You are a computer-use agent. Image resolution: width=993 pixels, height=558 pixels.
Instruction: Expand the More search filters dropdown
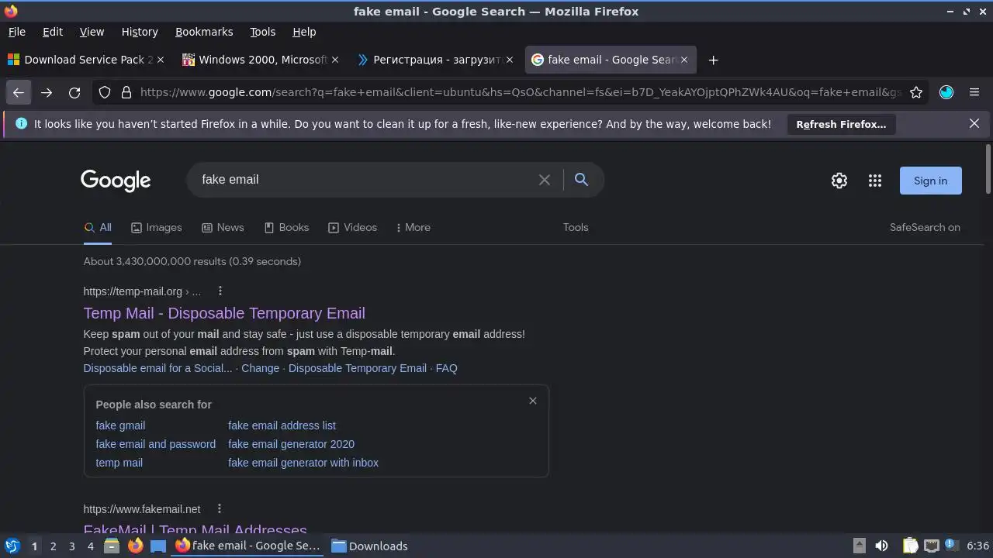coord(413,227)
